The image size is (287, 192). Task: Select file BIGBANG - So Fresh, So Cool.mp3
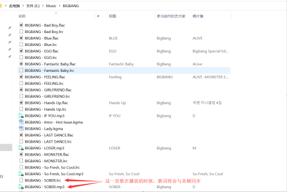point(54,174)
